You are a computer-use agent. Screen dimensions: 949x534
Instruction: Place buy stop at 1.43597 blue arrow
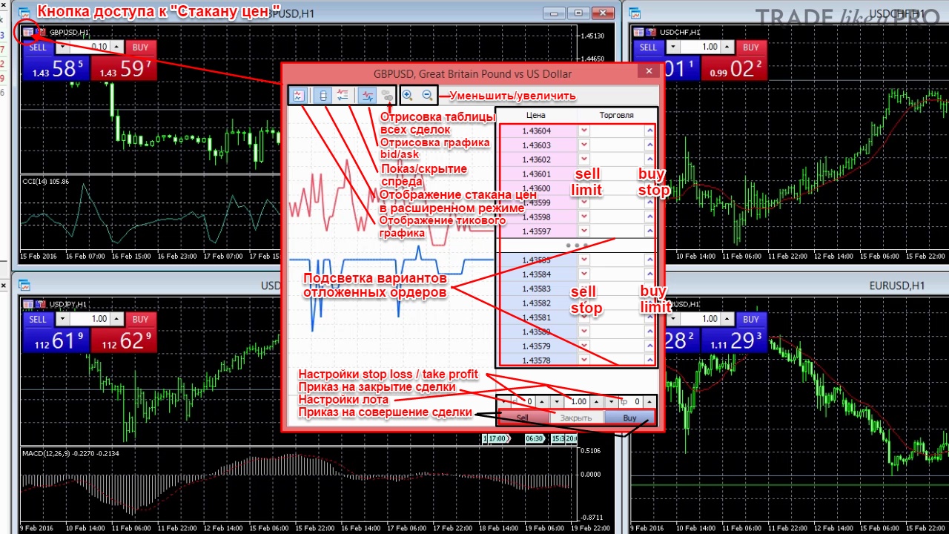pyautogui.click(x=649, y=231)
